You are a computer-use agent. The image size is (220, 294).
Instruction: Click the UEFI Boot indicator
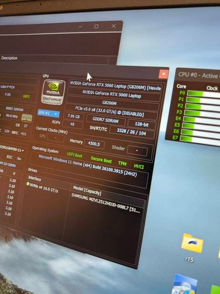[75, 155]
